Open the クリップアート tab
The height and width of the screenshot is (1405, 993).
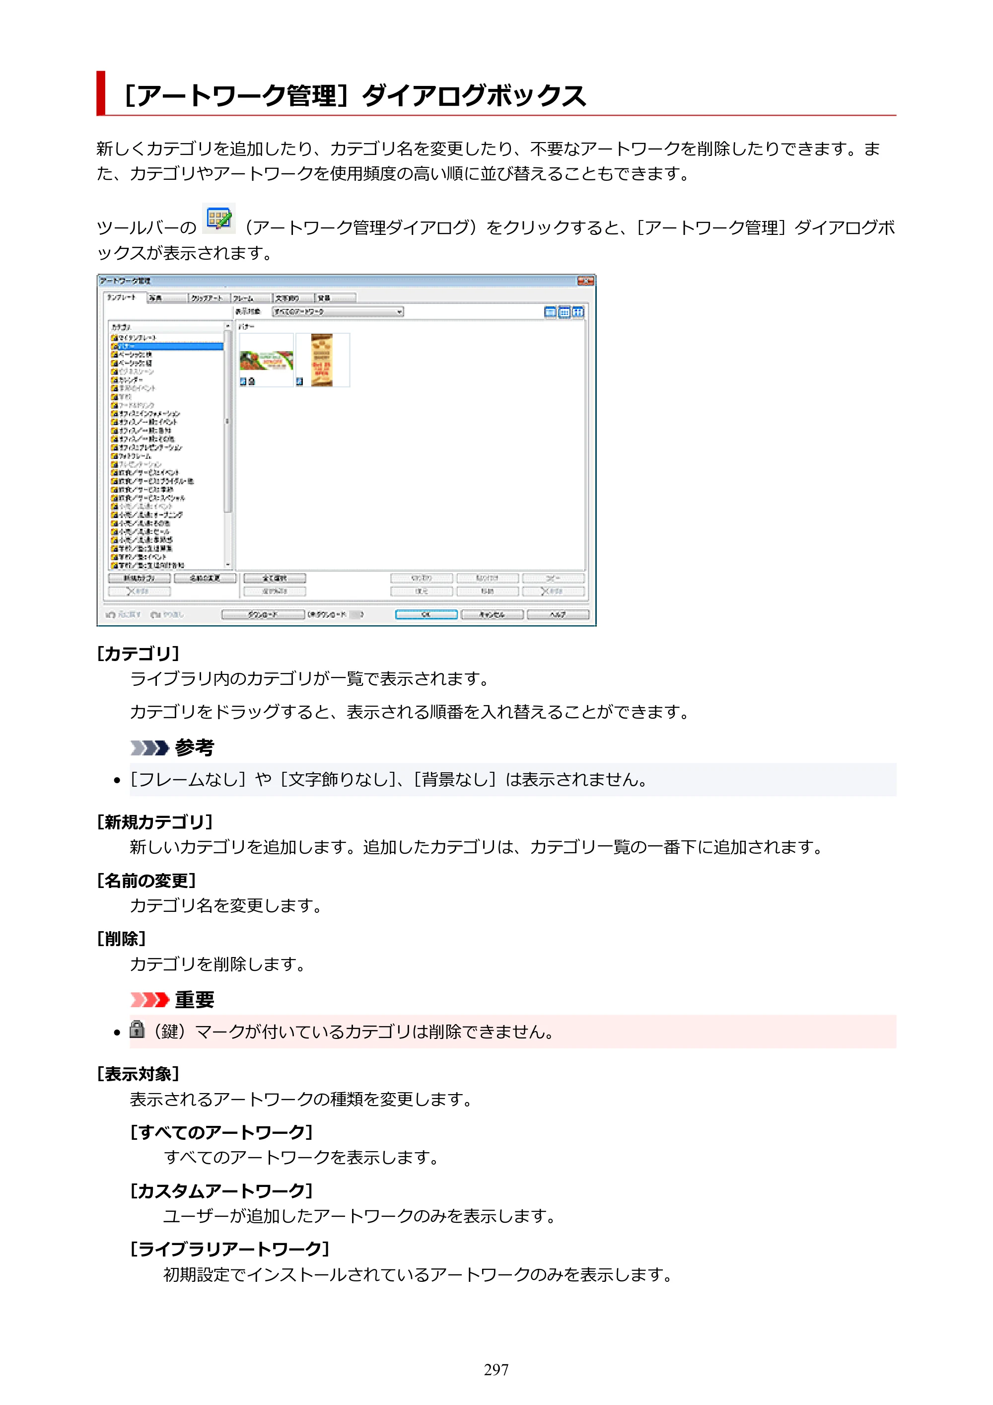coord(209,298)
